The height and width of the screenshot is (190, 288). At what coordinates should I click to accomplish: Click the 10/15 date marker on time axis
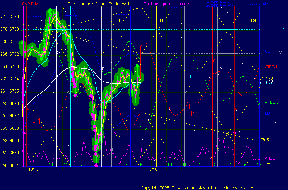(33, 169)
